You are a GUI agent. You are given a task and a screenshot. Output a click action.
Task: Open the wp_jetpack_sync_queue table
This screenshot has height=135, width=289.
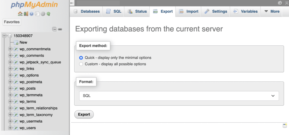[x=40, y=62]
